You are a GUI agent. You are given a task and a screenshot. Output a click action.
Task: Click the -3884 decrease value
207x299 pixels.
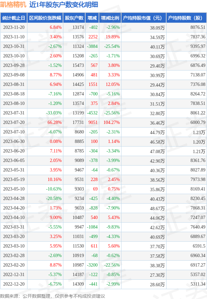[x=92, y=46]
